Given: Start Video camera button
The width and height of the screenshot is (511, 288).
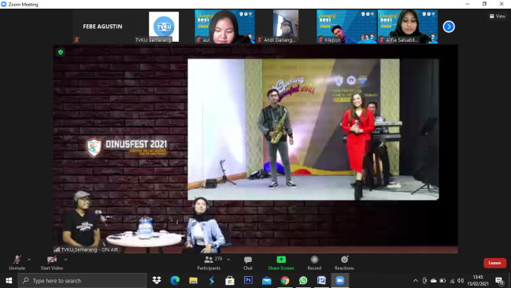Looking at the screenshot, I should [51, 263].
